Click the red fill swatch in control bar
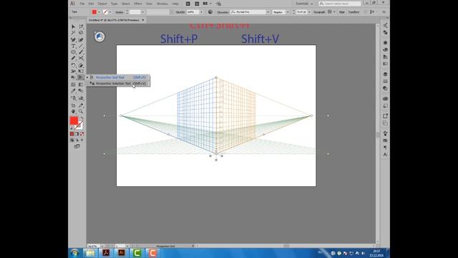 [94, 12]
